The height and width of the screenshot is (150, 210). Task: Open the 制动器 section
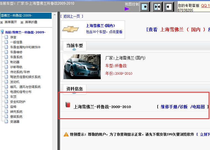15,62
